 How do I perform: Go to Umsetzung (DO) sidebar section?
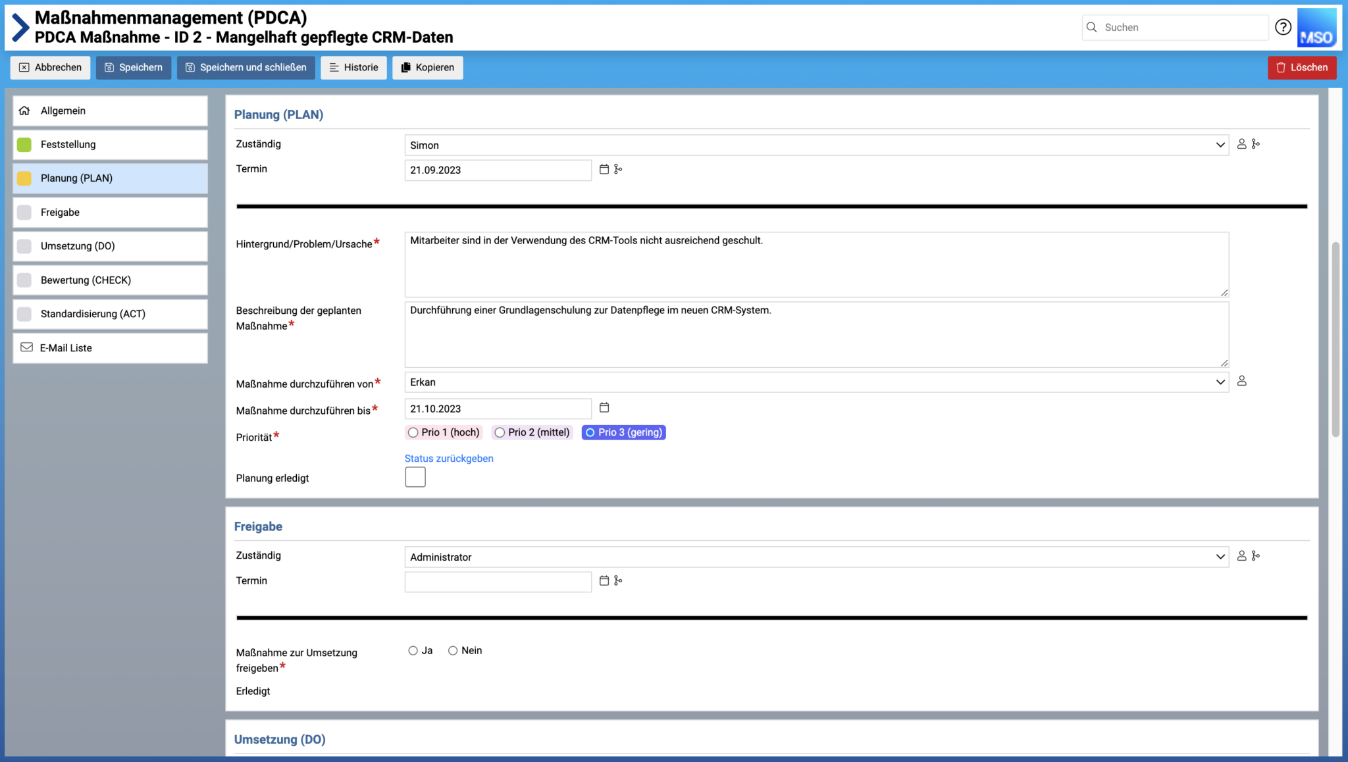[110, 246]
